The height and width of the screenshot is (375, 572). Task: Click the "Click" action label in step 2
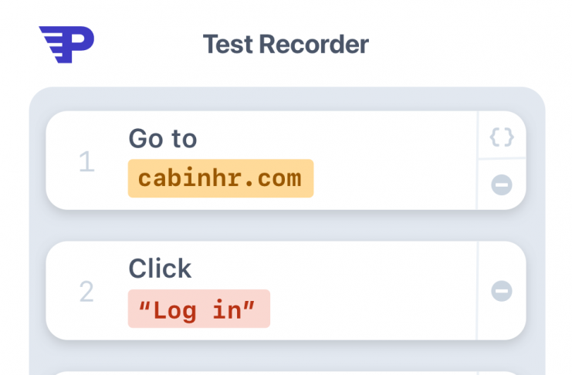(160, 269)
